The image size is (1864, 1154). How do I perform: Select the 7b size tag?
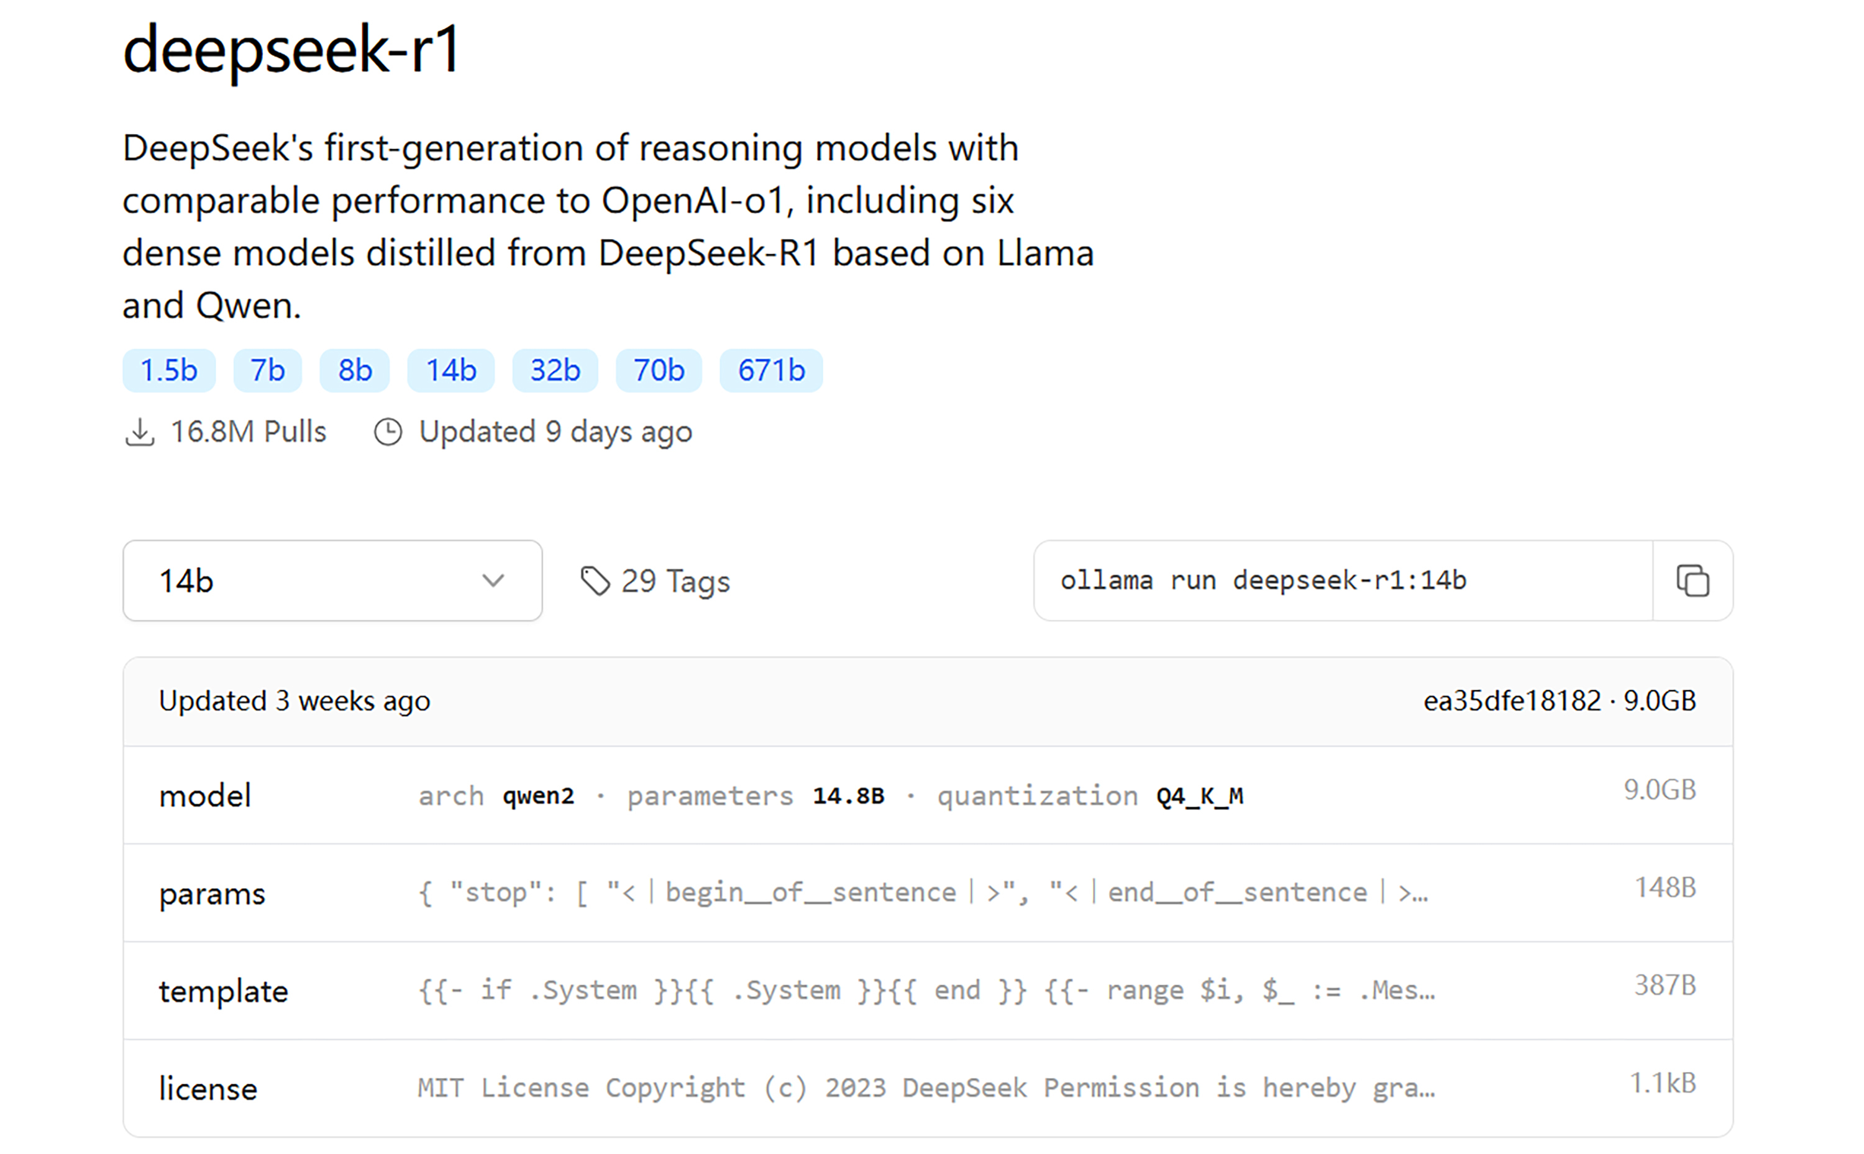click(267, 371)
